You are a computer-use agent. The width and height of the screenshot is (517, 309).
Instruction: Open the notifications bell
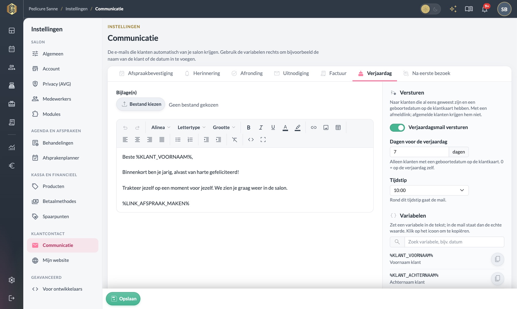(485, 9)
